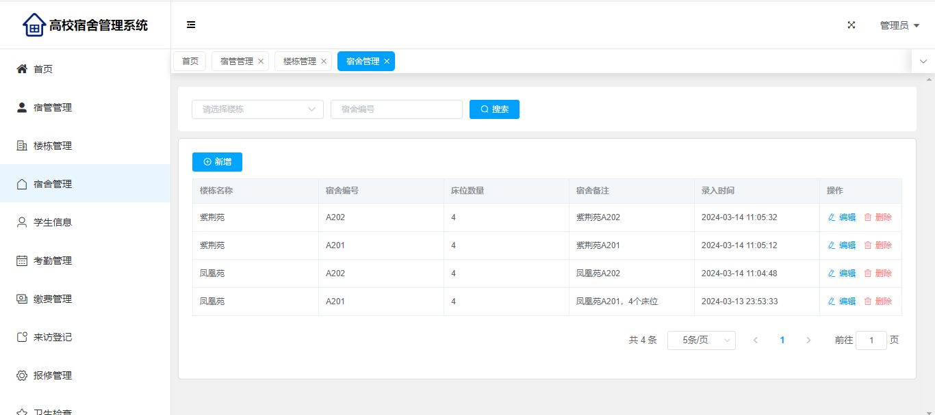Select 报修管理 in the sidebar
The image size is (935, 415).
pyautogui.click(x=53, y=375)
